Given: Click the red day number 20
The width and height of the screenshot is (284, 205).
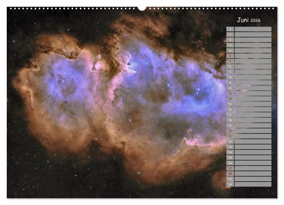Looking at the screenshot, I should click(x=230, y=131).
